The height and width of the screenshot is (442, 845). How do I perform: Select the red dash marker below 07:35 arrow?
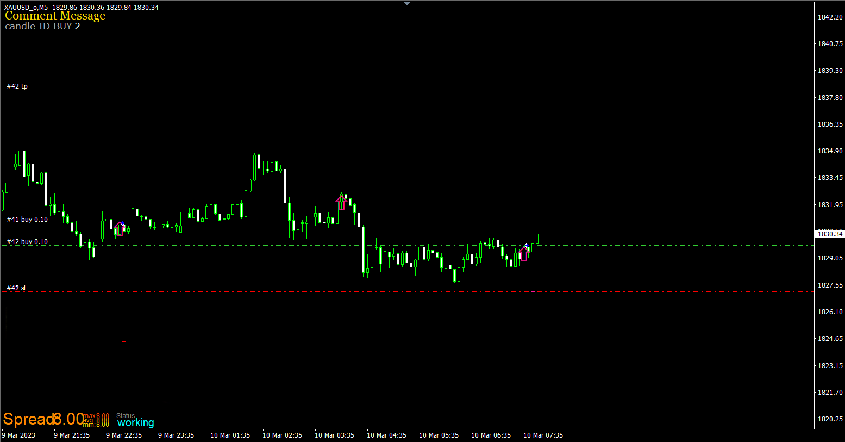[528, 297]
